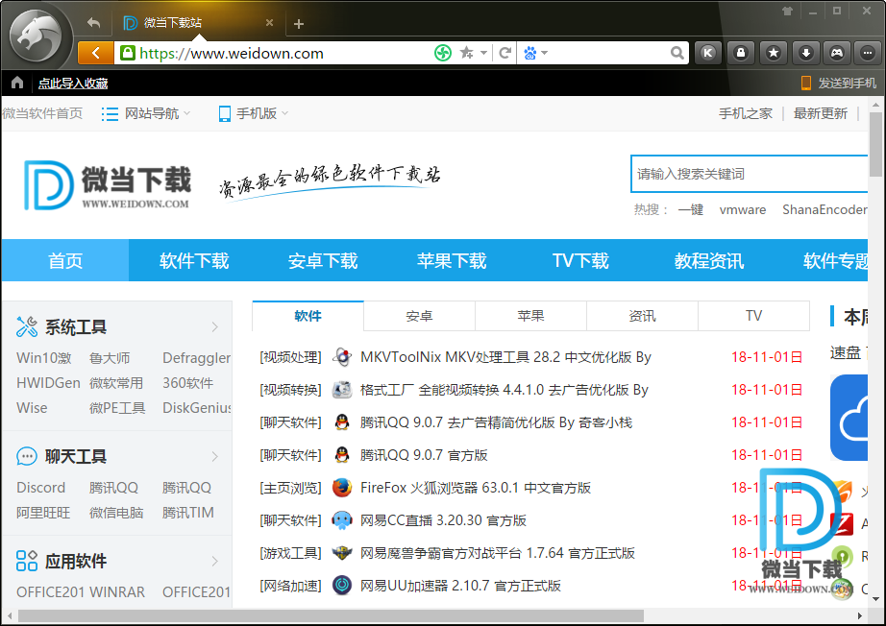This screenshot has height=626, width=886.
Task: Click the MKVToolNix app icon
Action: pos(342,357)
